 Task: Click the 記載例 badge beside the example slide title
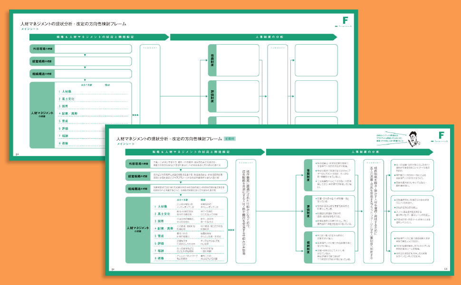point(230,139)
